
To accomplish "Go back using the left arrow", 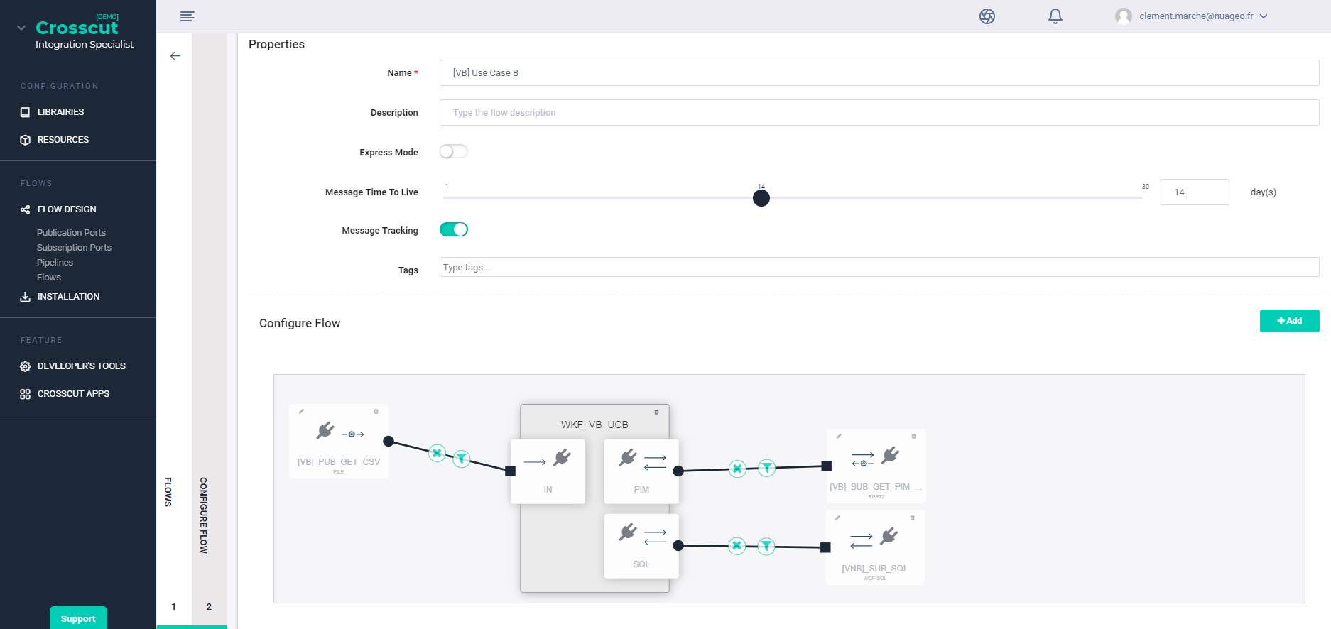I will click(175, 56).
